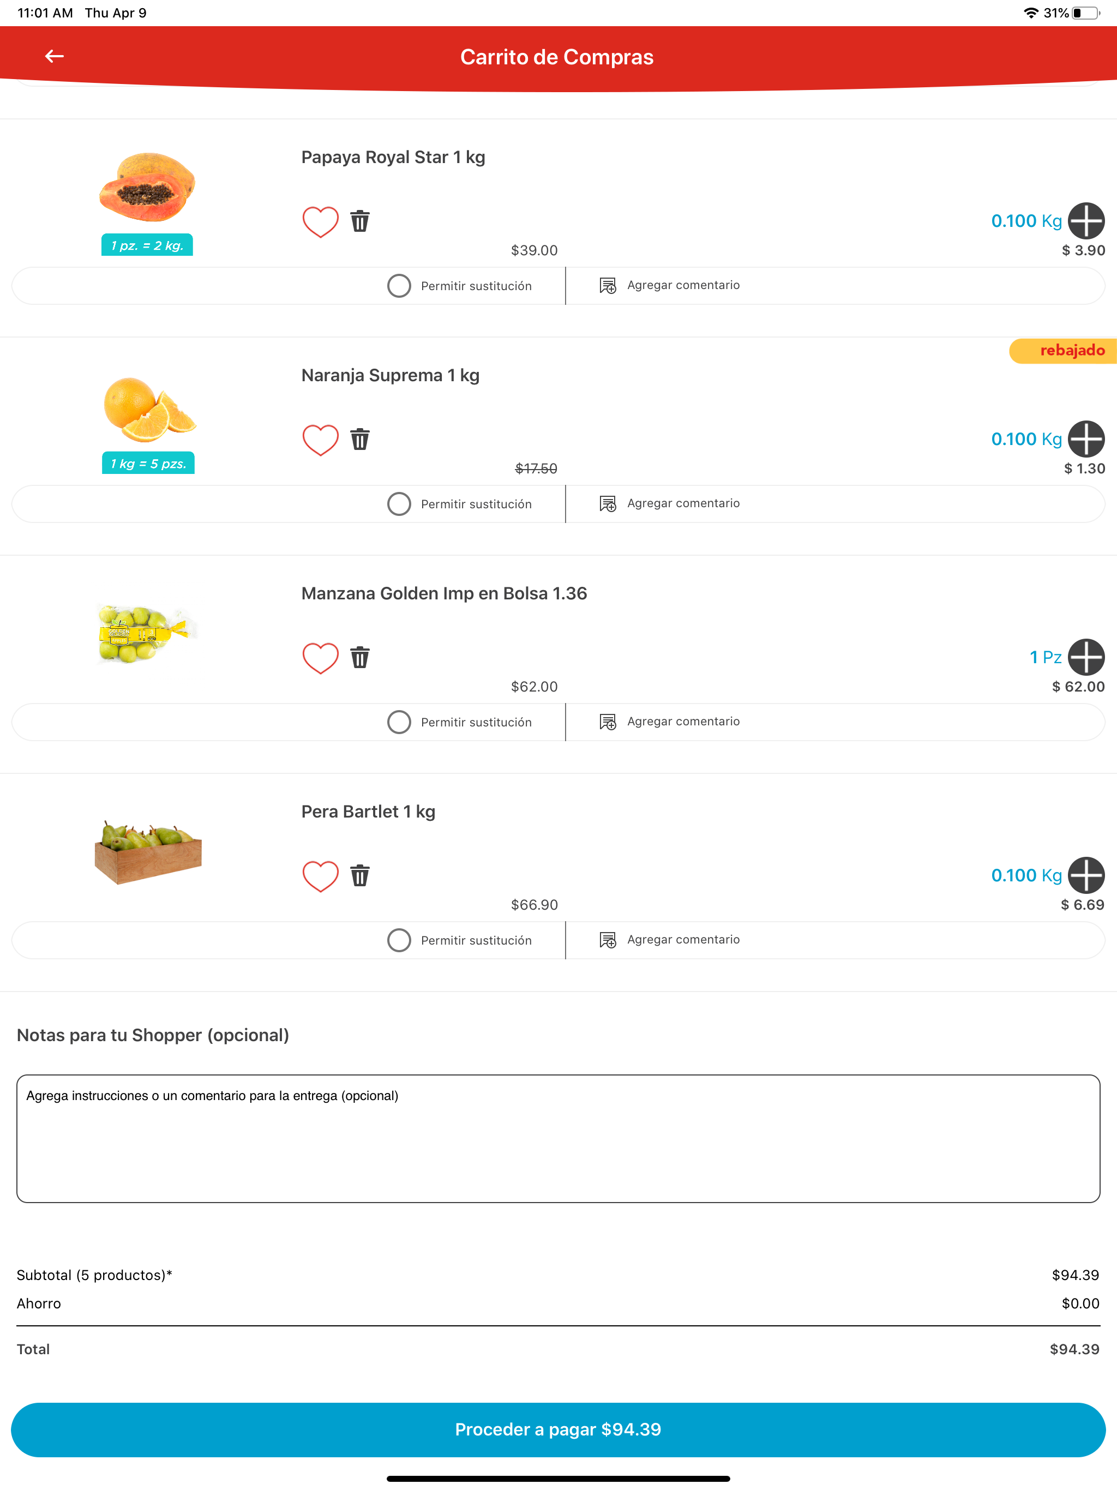The image size is (1117, 1490).
Task: Open the Naranja Suprema product thumbnail
Action: pos(148,410)
